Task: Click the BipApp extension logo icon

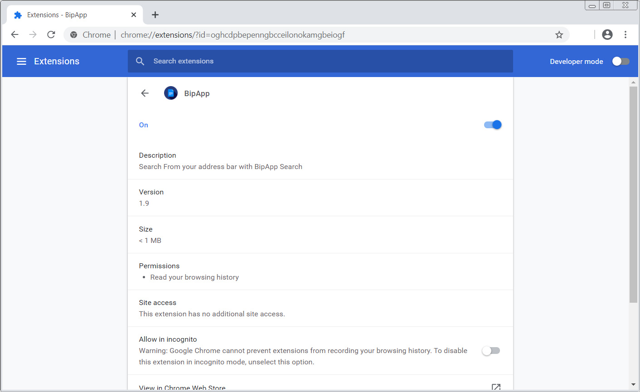Action: pos(171,93)
